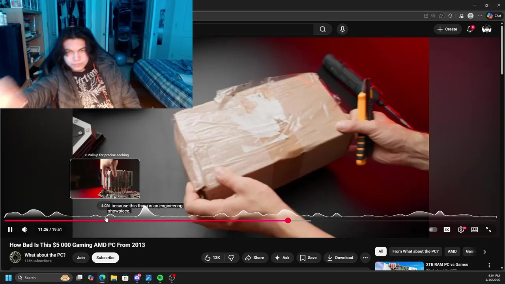Open Microsoft Store from the taskbar

pos(125,278)
